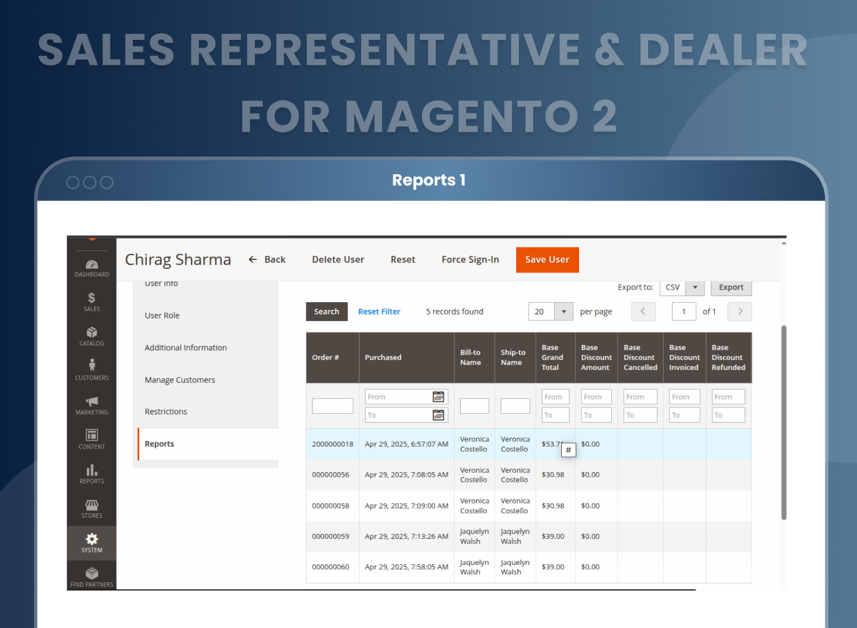Open System gear icon
Viewport: 857px width, 628px height.
pyautogui.click(x=92, y=539)
